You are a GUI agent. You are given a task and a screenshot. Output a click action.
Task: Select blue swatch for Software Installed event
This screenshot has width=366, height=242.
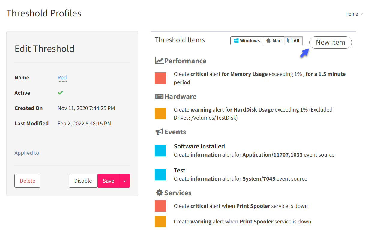click(x=160, y=151)
